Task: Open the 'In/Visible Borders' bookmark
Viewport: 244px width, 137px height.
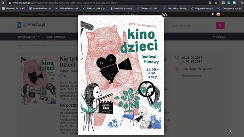Action: click(x=122, y=8)
